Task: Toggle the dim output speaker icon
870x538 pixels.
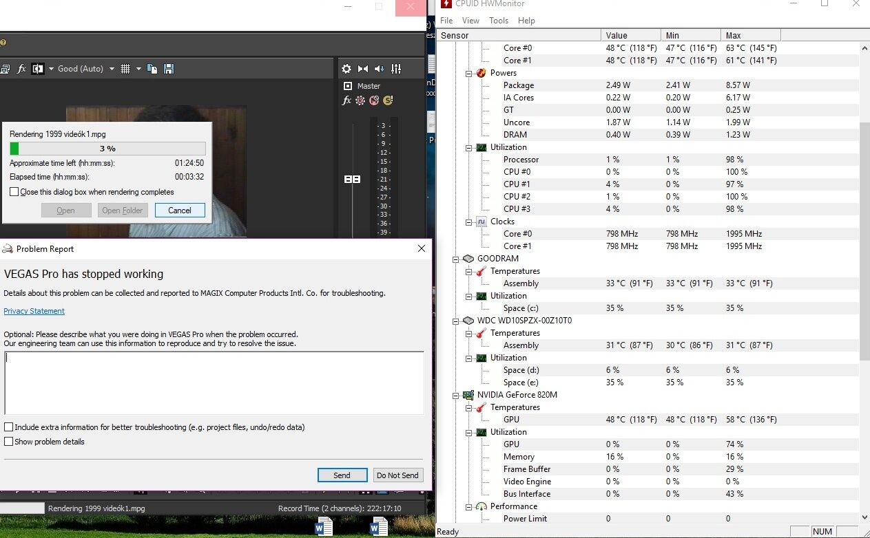Action: click(380, 69)
